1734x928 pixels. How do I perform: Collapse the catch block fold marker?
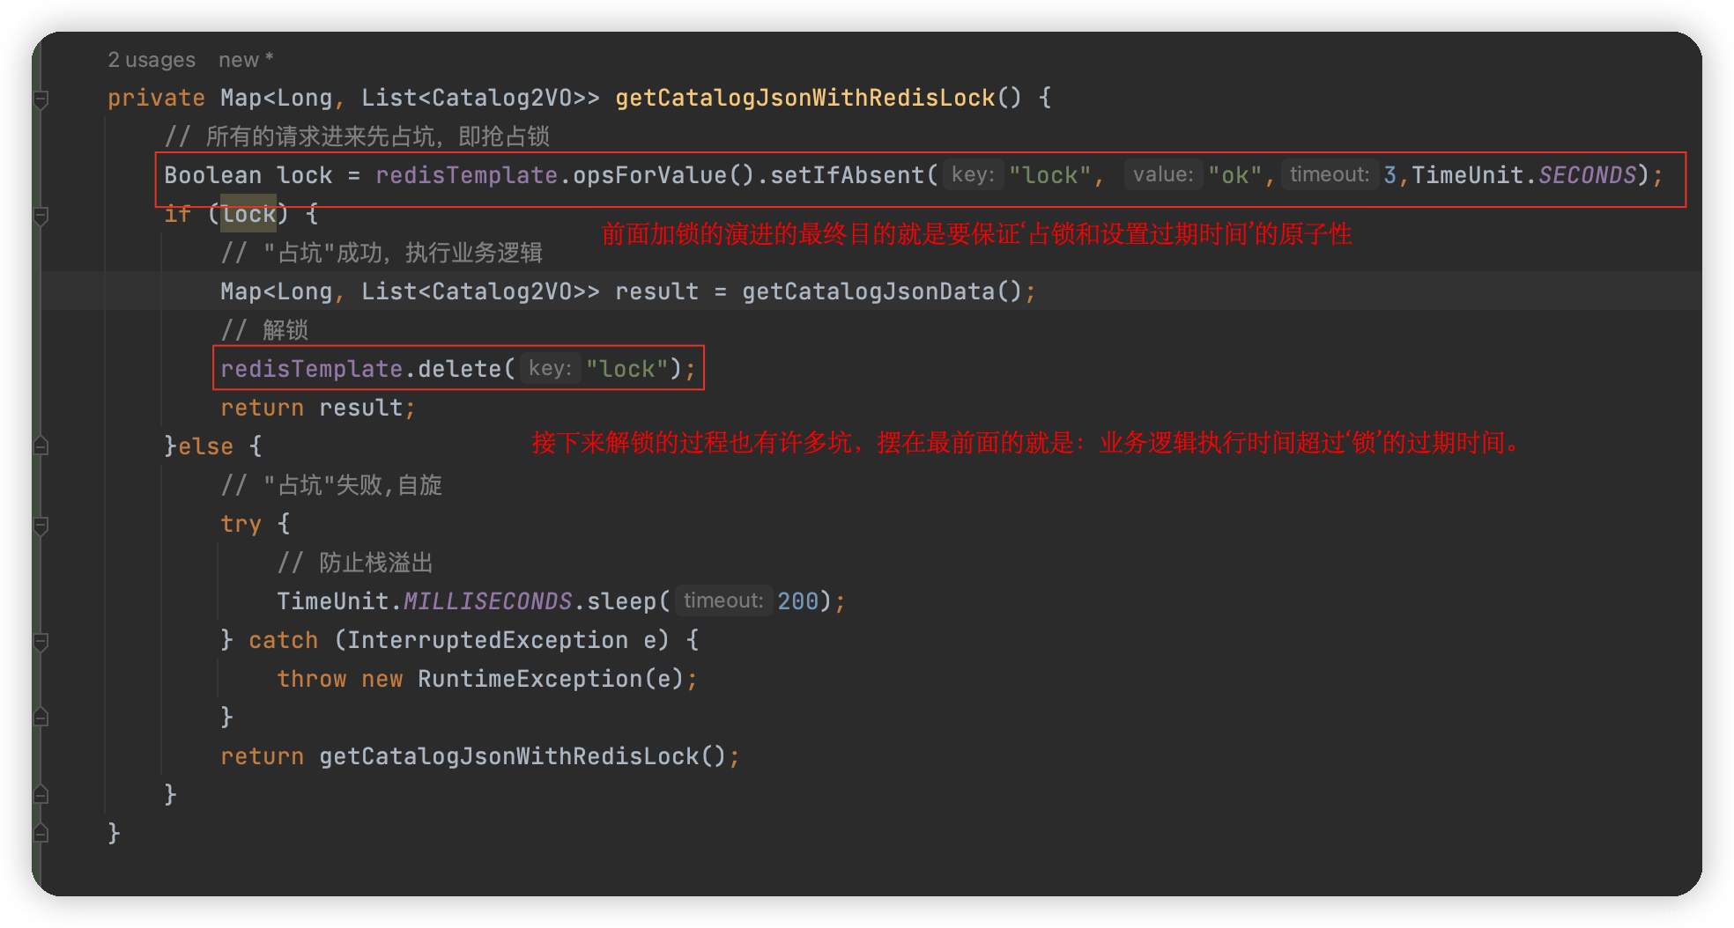(x=41, y=641)
